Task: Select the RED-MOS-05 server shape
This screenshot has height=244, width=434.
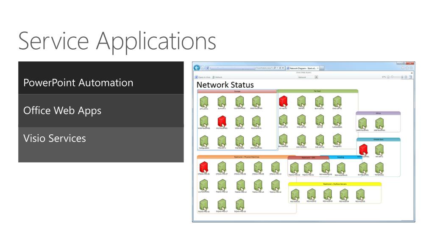Action: point(360,194)
